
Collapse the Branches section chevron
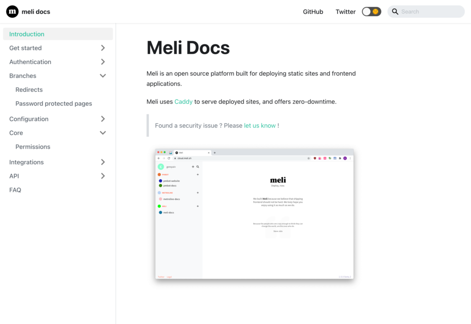(103, 76)
